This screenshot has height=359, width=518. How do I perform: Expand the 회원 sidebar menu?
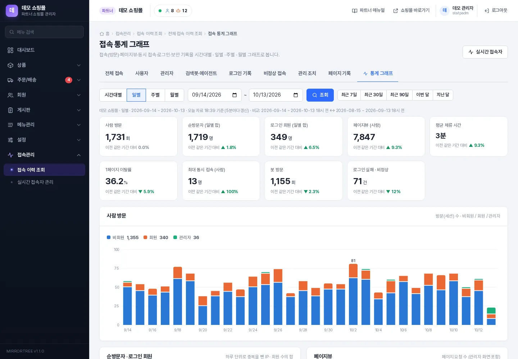coord(45,95)
